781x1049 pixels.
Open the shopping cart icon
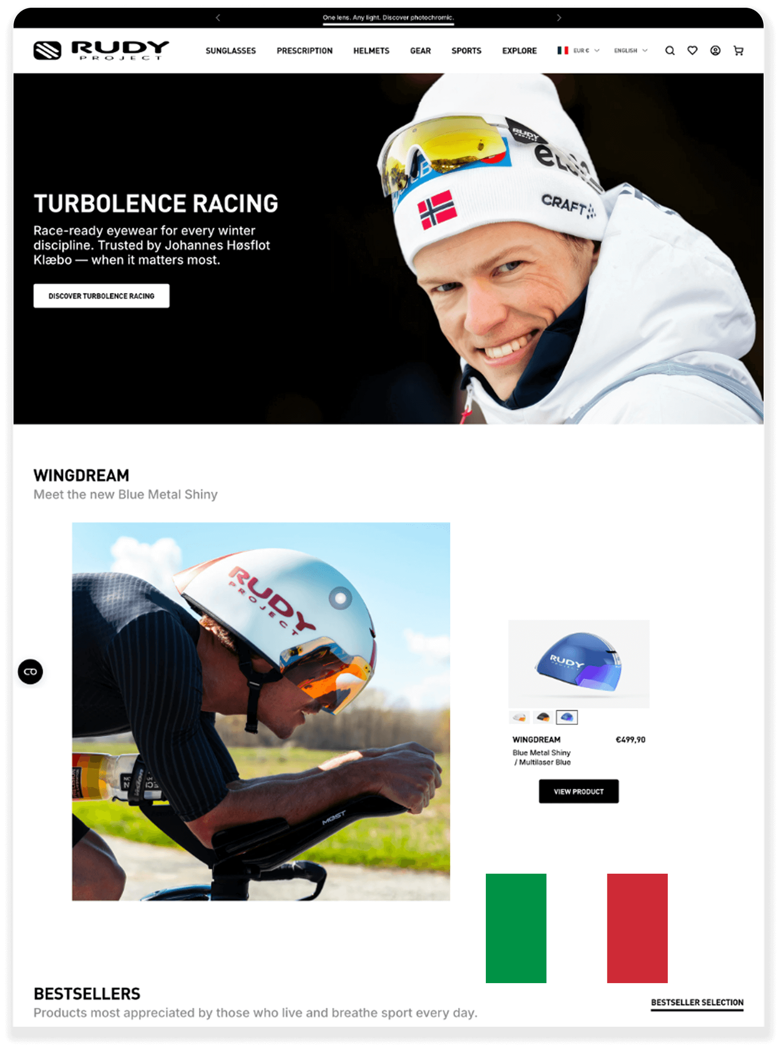click(738, 51)
